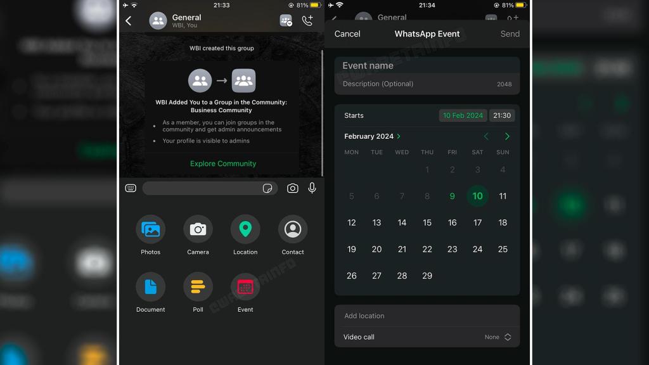Select February 29 in calendar
Image resolution: width=649 pixels, height=365 pixels.
point(427,276)
